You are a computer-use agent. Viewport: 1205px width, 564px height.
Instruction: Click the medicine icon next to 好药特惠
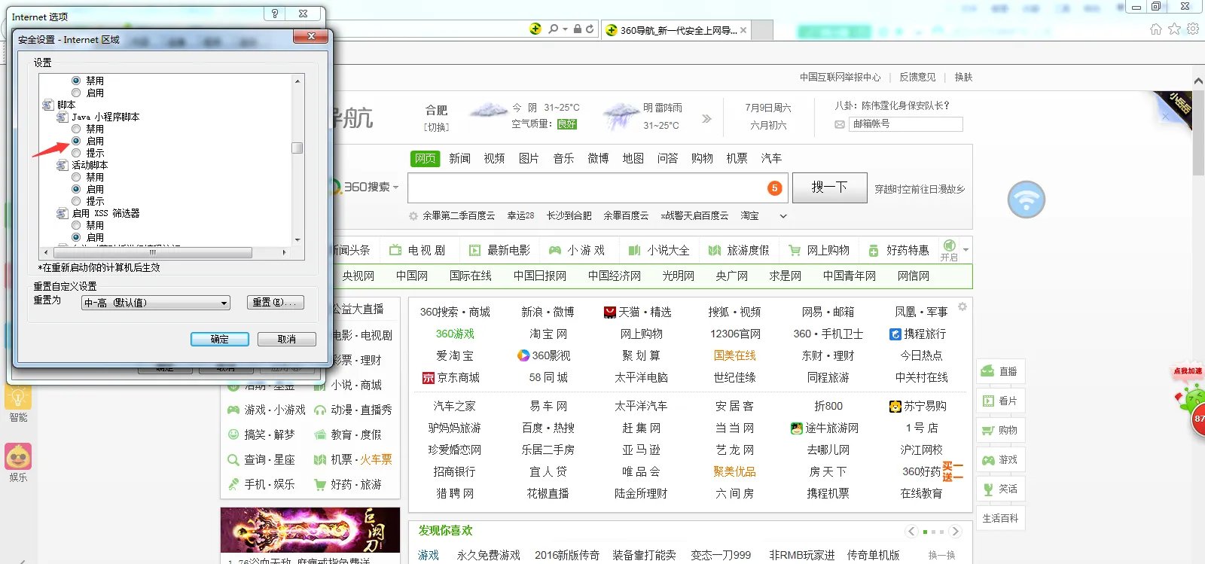(x=874, y=250)
